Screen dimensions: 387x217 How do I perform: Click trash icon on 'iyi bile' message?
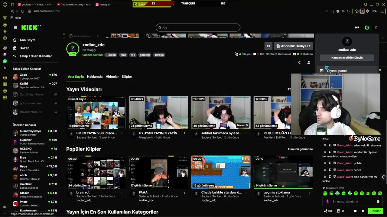(x=325, y=163)
